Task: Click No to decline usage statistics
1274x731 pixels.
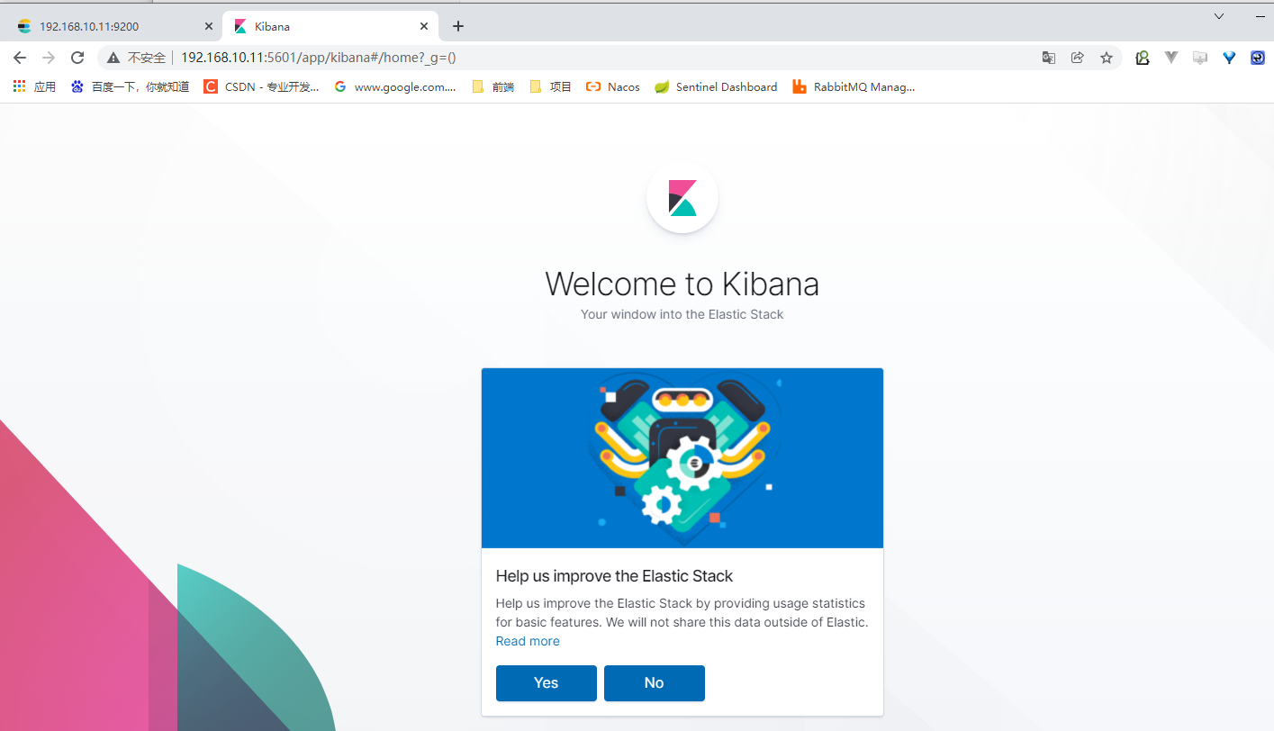Action: click(x=655, y=683)
